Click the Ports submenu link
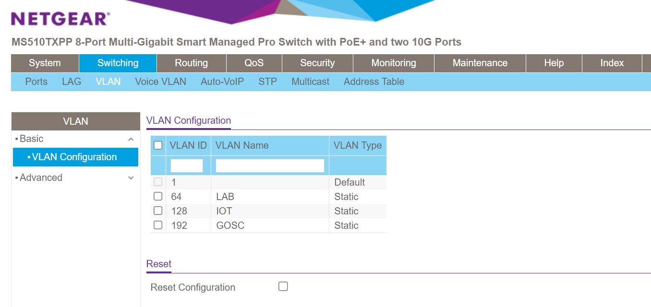Image resolution: width=651 pixels, height=307 pixels. [x=36, y=82]
